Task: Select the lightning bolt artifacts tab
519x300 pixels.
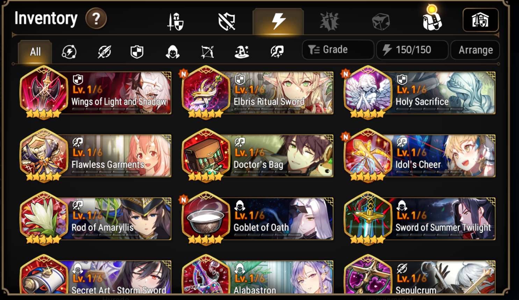Action: point(278,21)
